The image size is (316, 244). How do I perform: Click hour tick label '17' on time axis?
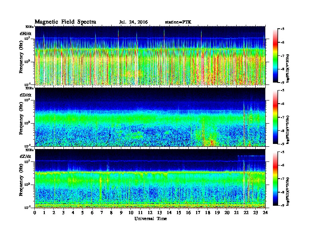198,213
